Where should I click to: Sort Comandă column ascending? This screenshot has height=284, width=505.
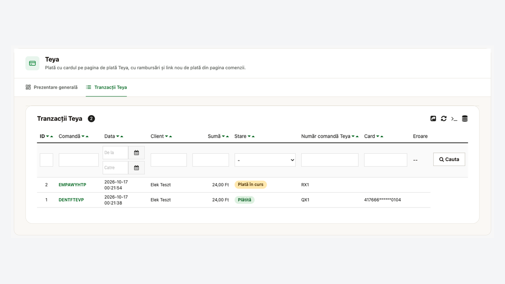pyautogui.click(x=87, y=136)
